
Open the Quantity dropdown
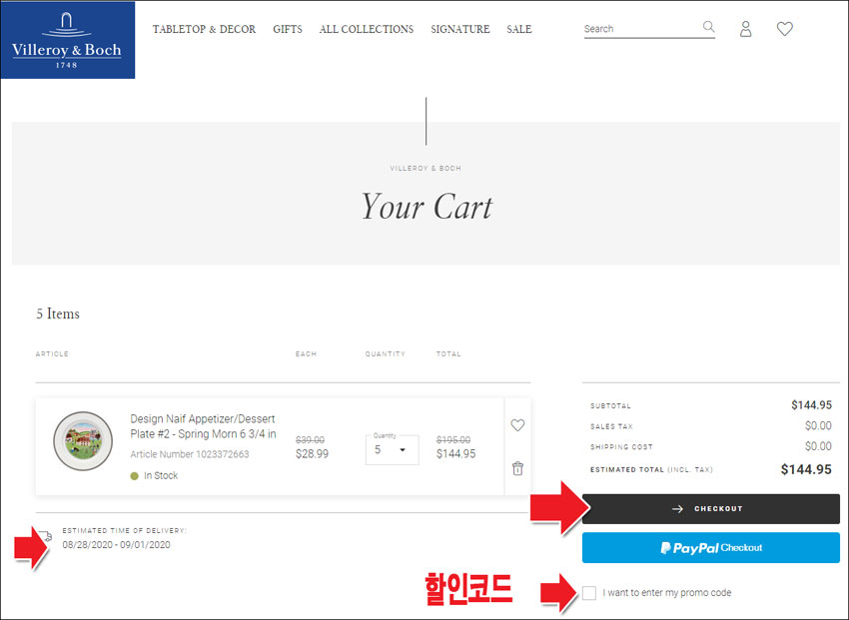click(392, 449)
